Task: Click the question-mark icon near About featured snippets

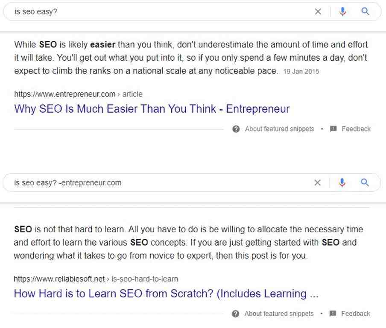Action: [x=235, y=129]
